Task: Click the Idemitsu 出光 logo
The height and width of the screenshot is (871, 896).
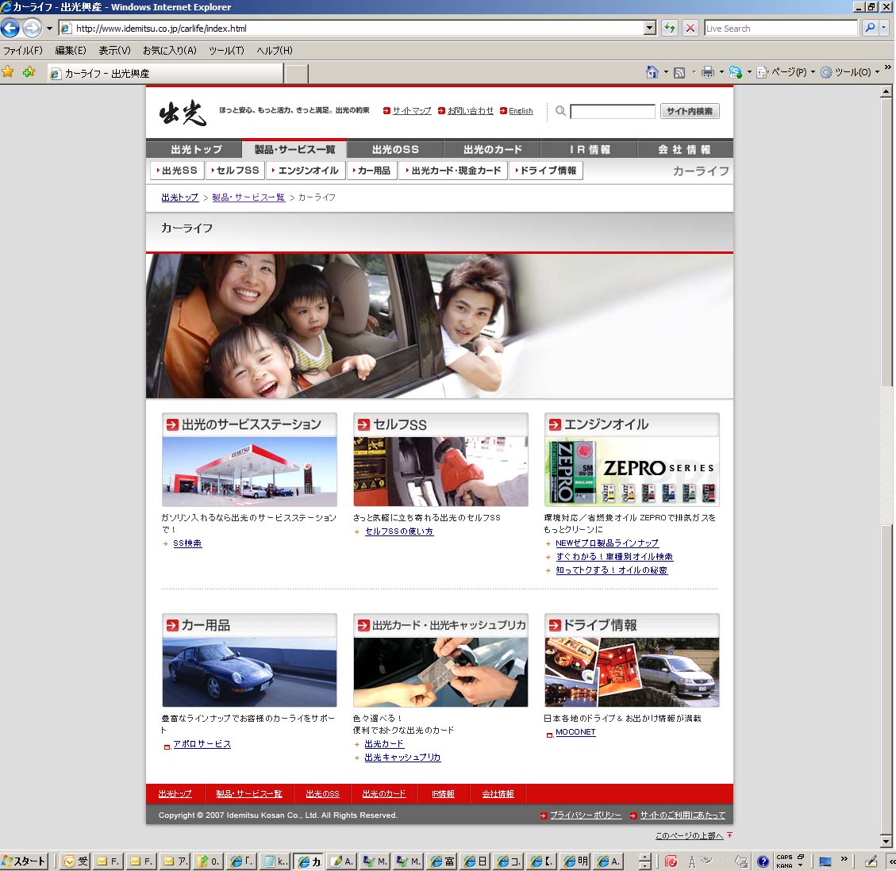Action: 183,112
